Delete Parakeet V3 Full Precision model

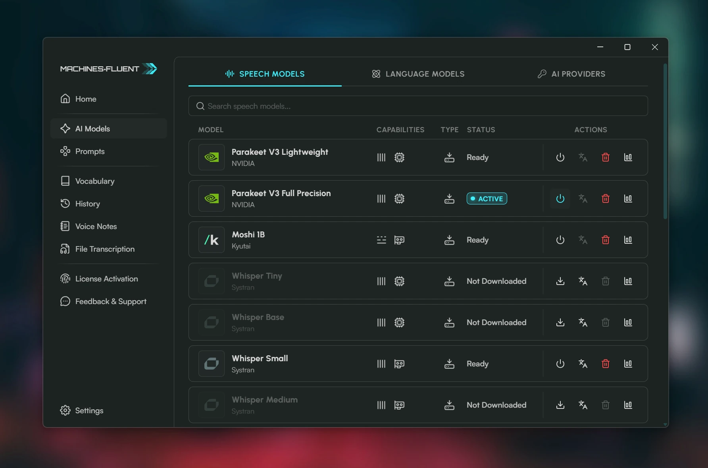606,198
